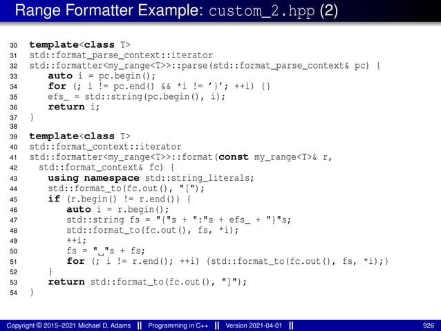Click 'std::format_context::iterator' on line 40

coord(106,147)
